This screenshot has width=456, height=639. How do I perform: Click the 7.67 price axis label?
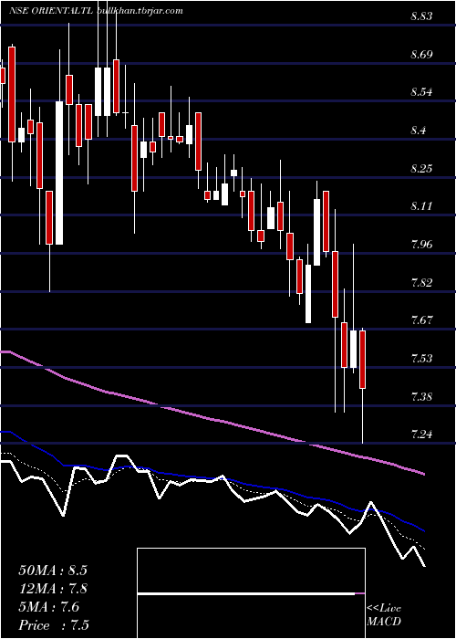421,320
